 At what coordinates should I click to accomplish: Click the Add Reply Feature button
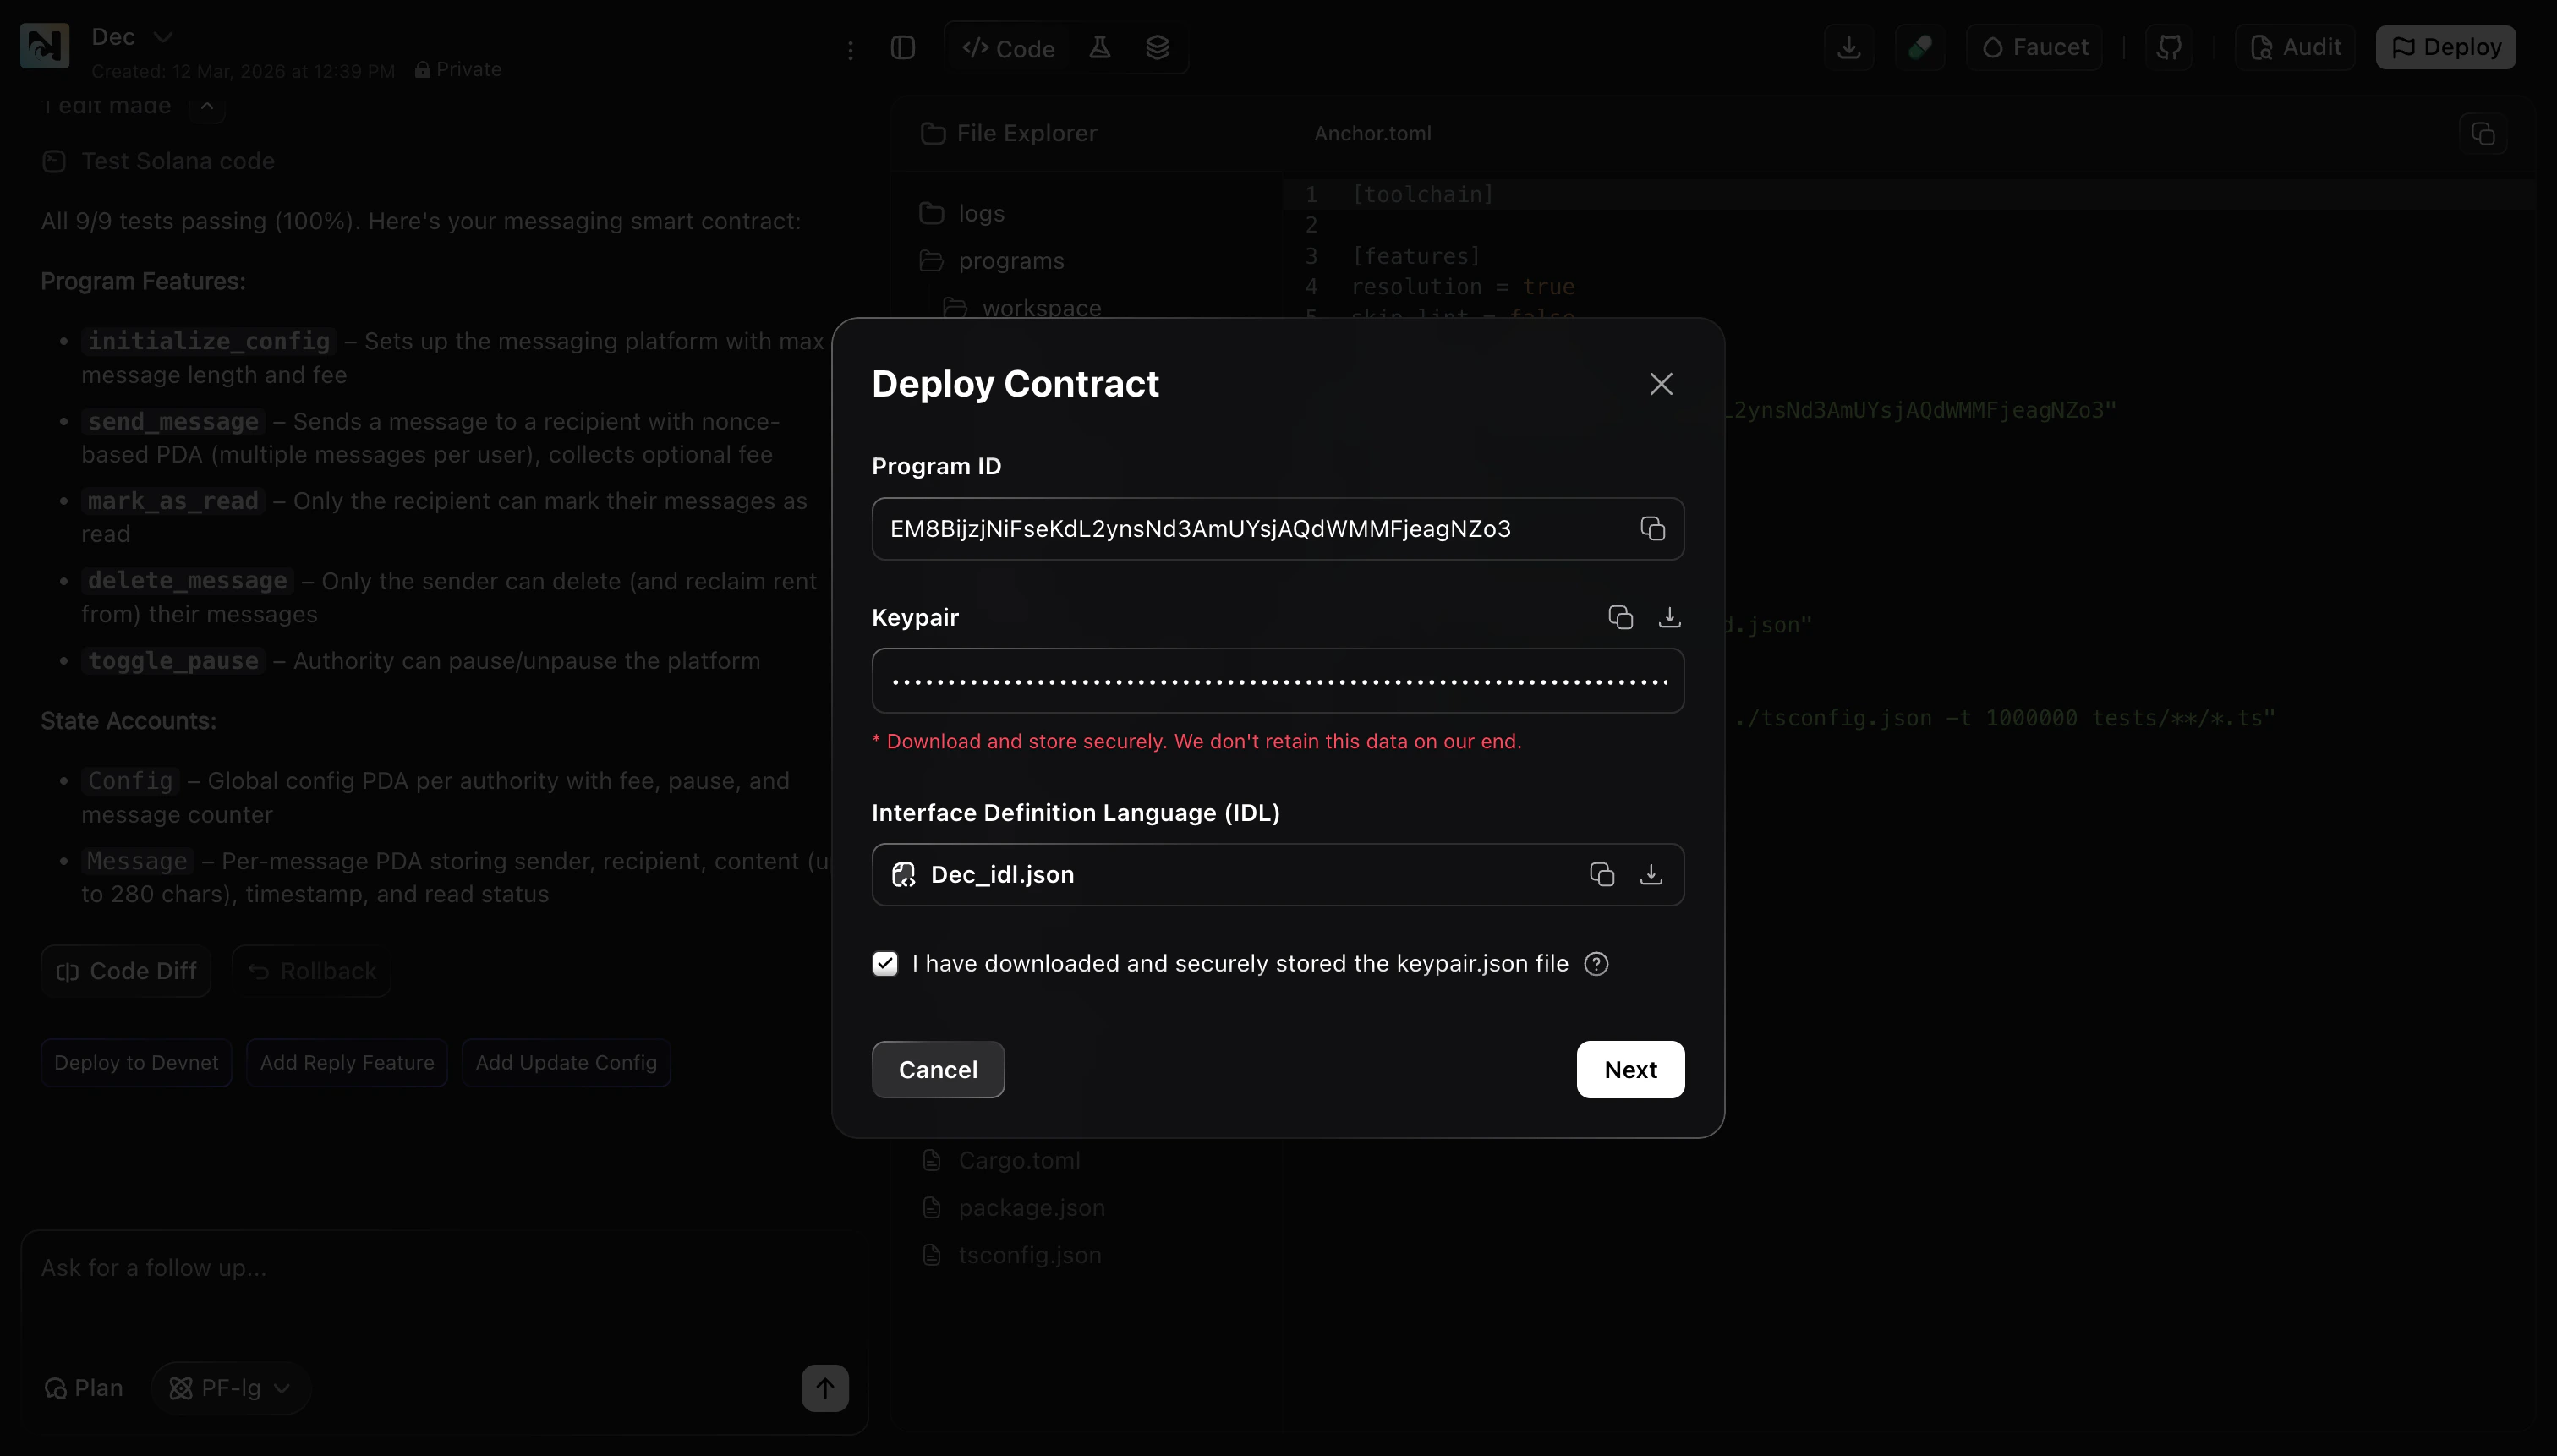point(346,1062)
